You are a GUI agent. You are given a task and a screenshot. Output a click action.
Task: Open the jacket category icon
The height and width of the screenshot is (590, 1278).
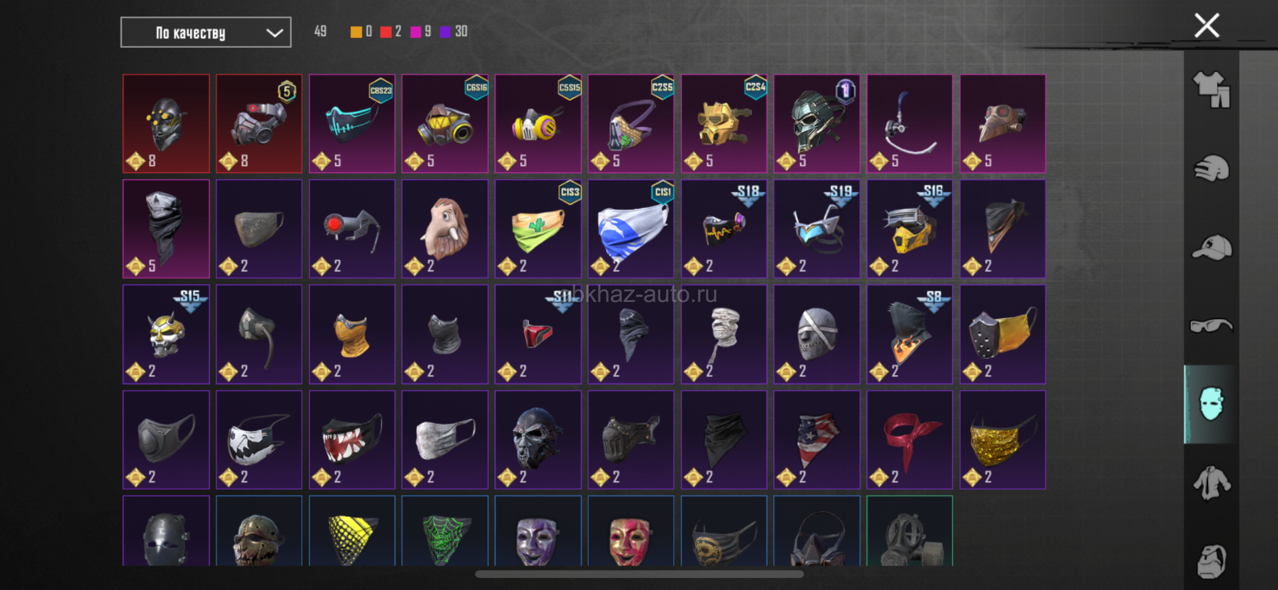click(1211, 483)
